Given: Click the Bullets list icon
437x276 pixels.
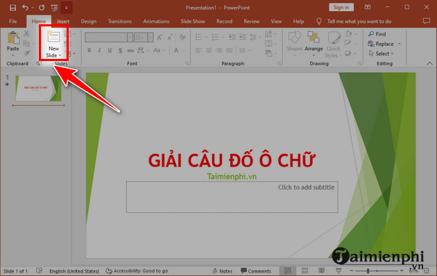Looking at the screenshot, I should (x=198, y=37).
